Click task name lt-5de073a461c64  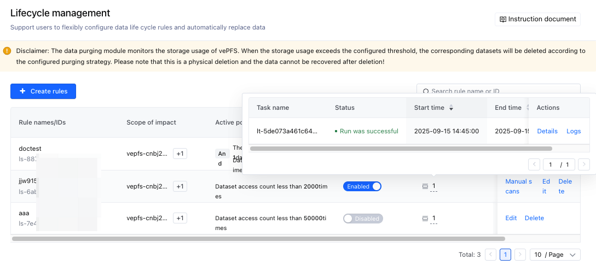[287, 131]
